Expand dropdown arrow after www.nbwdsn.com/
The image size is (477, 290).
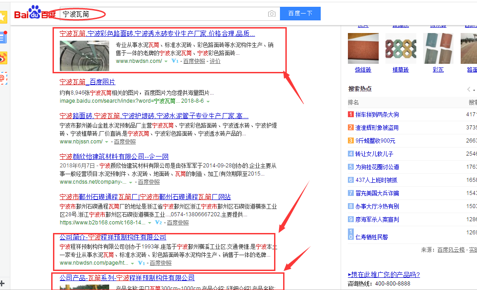point(166,62)
